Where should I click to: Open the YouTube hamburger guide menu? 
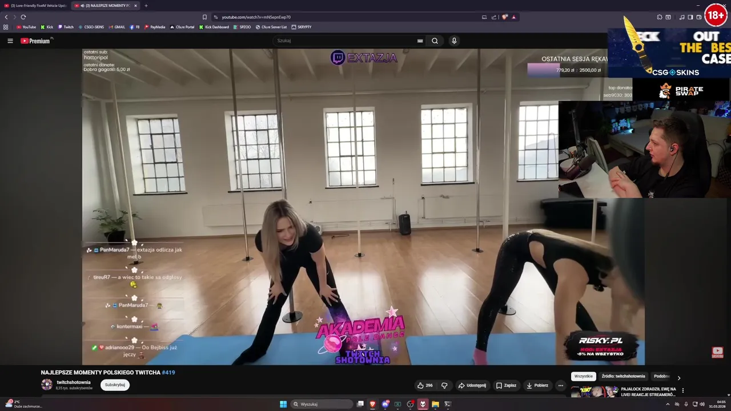pyautogui.click(x=10, y=41)
